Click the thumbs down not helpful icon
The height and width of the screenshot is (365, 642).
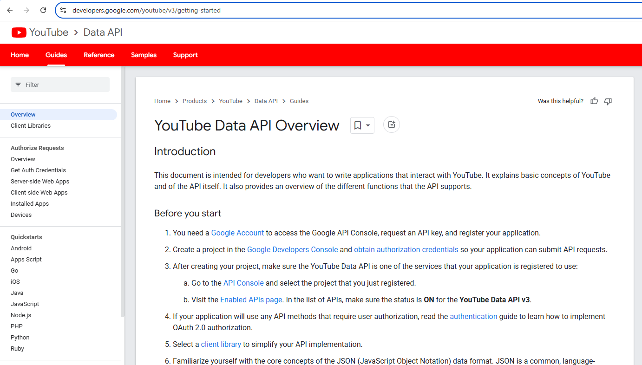[608, 101]
